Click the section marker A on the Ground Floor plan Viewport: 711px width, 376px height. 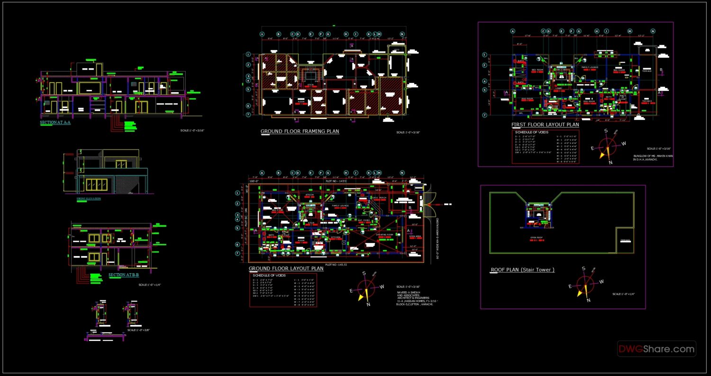click(x=255, y=230)
